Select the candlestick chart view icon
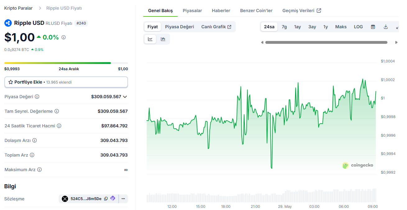407x210 pixels. pyautogui.click(x=163, y=39)
